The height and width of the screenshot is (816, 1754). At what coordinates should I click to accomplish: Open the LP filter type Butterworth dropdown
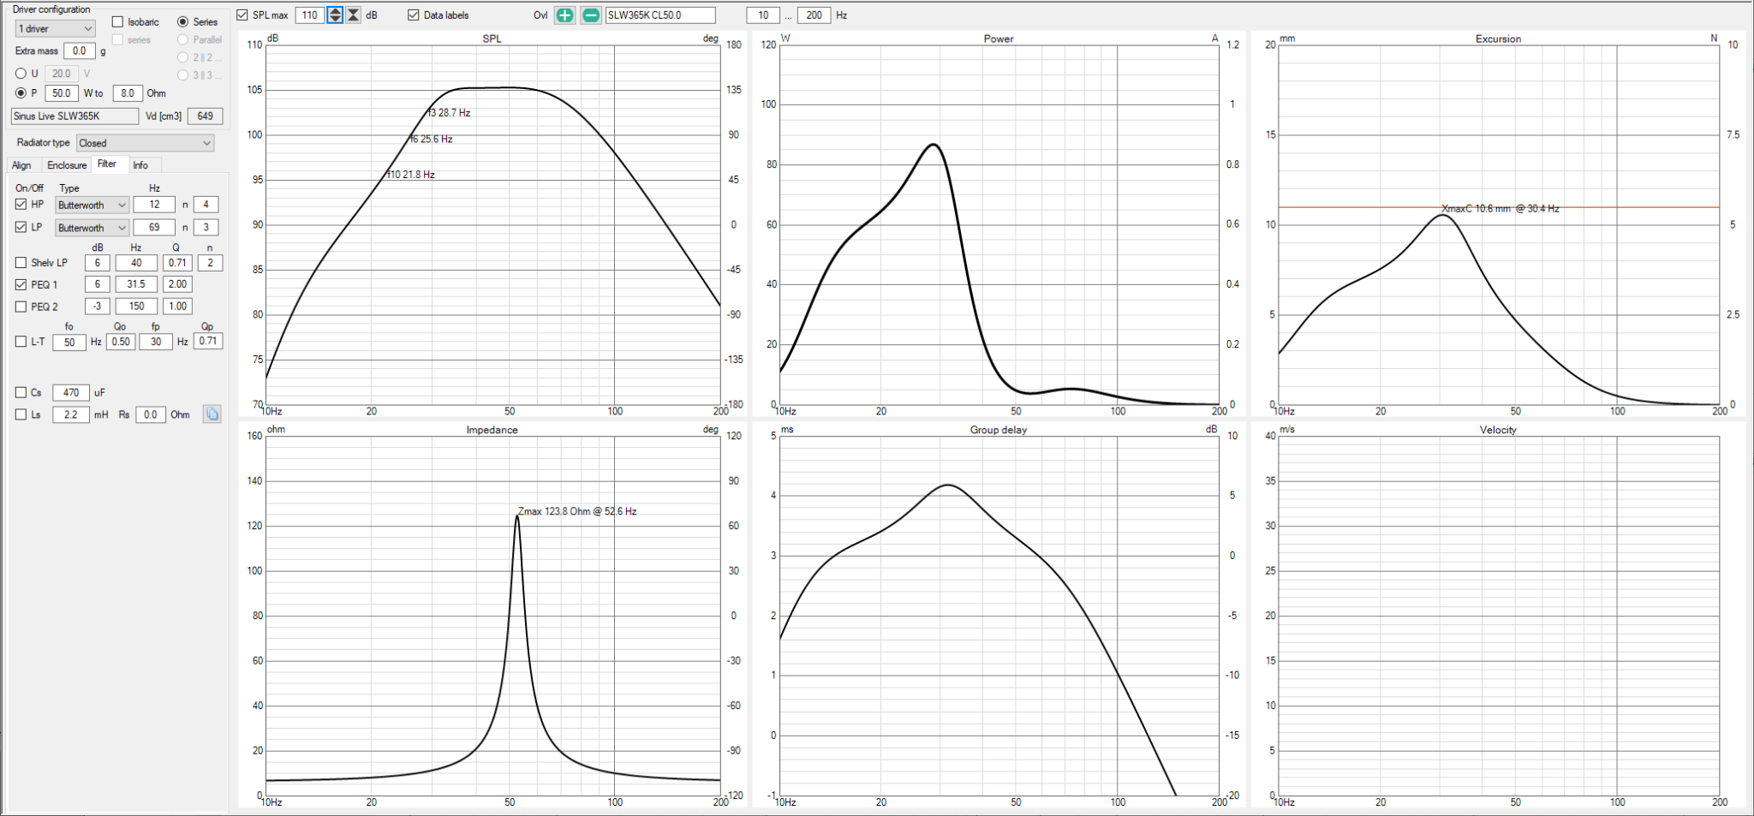tap(92, 228)
